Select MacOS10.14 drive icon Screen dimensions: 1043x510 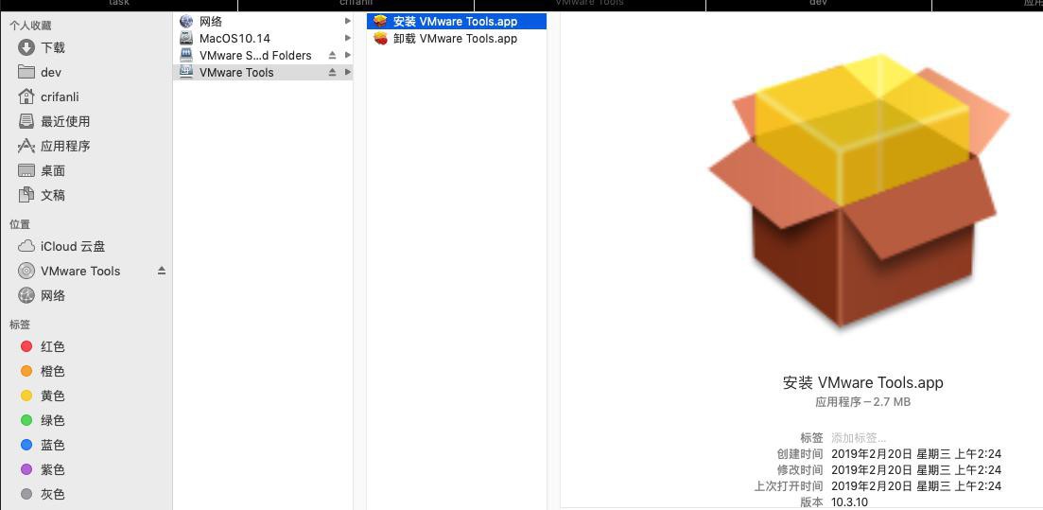tap(186, 39)
